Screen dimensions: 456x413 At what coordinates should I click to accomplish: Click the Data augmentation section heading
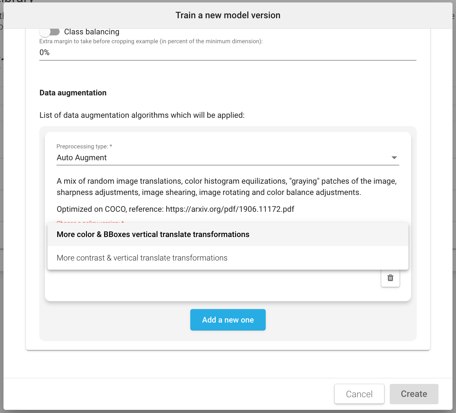click(x=73, y=93)
